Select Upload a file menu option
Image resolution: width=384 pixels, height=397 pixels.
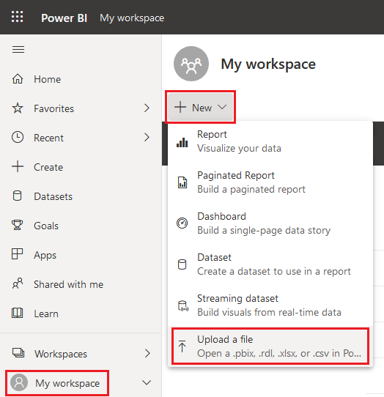270,346
